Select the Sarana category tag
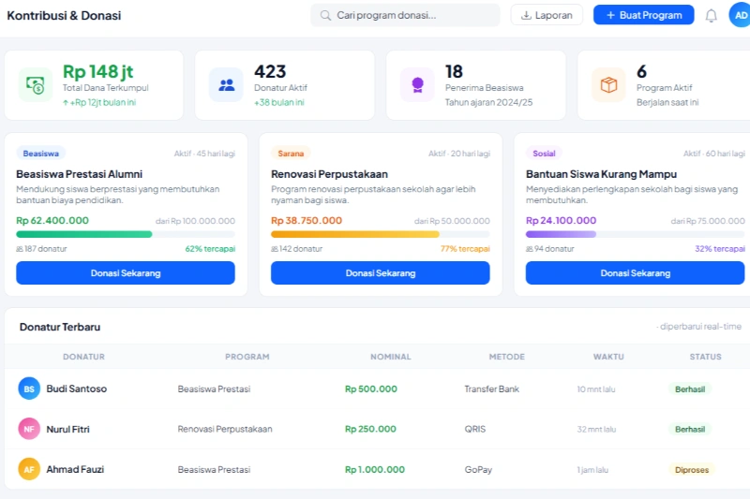This screenshot has height=499, width=750. (x=290, y=154)
